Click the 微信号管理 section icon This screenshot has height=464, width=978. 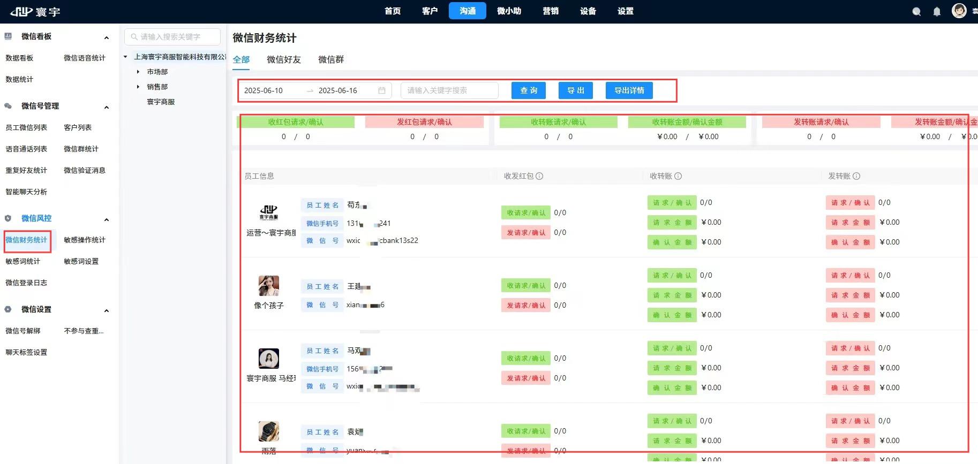pos(8,106)
